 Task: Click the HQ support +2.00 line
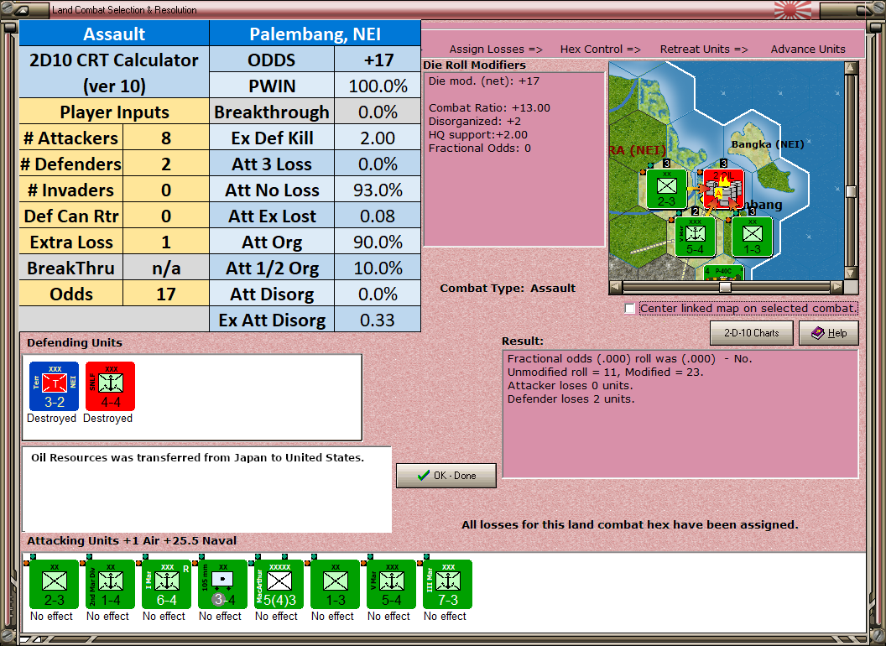[478, 135]
